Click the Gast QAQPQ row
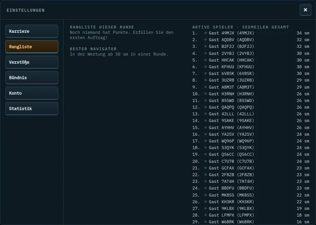The image size is (316, 225). click(251, 107)
